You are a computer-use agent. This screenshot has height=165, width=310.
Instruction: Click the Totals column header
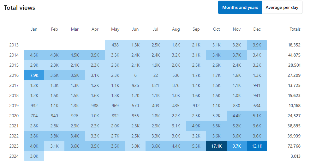295,29
